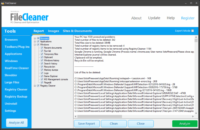
Task: Open the Uninstall tool
Action: 11,104
